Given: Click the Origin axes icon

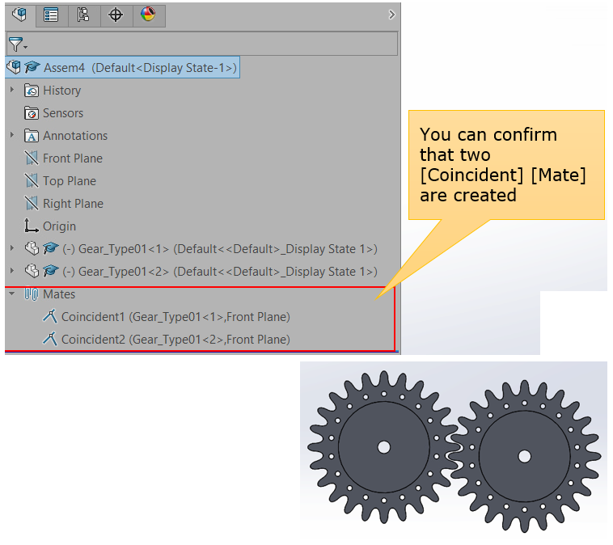Looking at the screenshot, I should point(32,226).
